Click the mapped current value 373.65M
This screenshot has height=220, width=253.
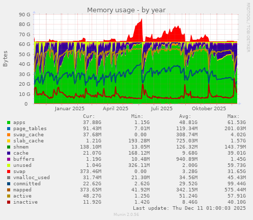91,190
